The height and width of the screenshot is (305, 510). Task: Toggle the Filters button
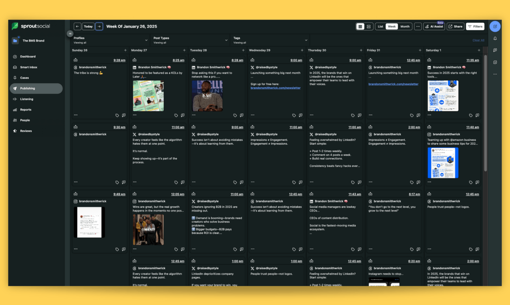click(x=475, y=26)
